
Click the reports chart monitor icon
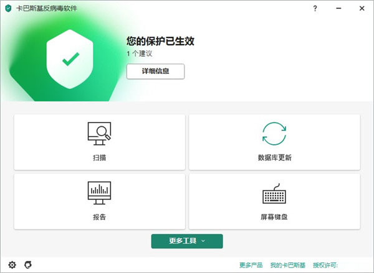coord(99,193)
